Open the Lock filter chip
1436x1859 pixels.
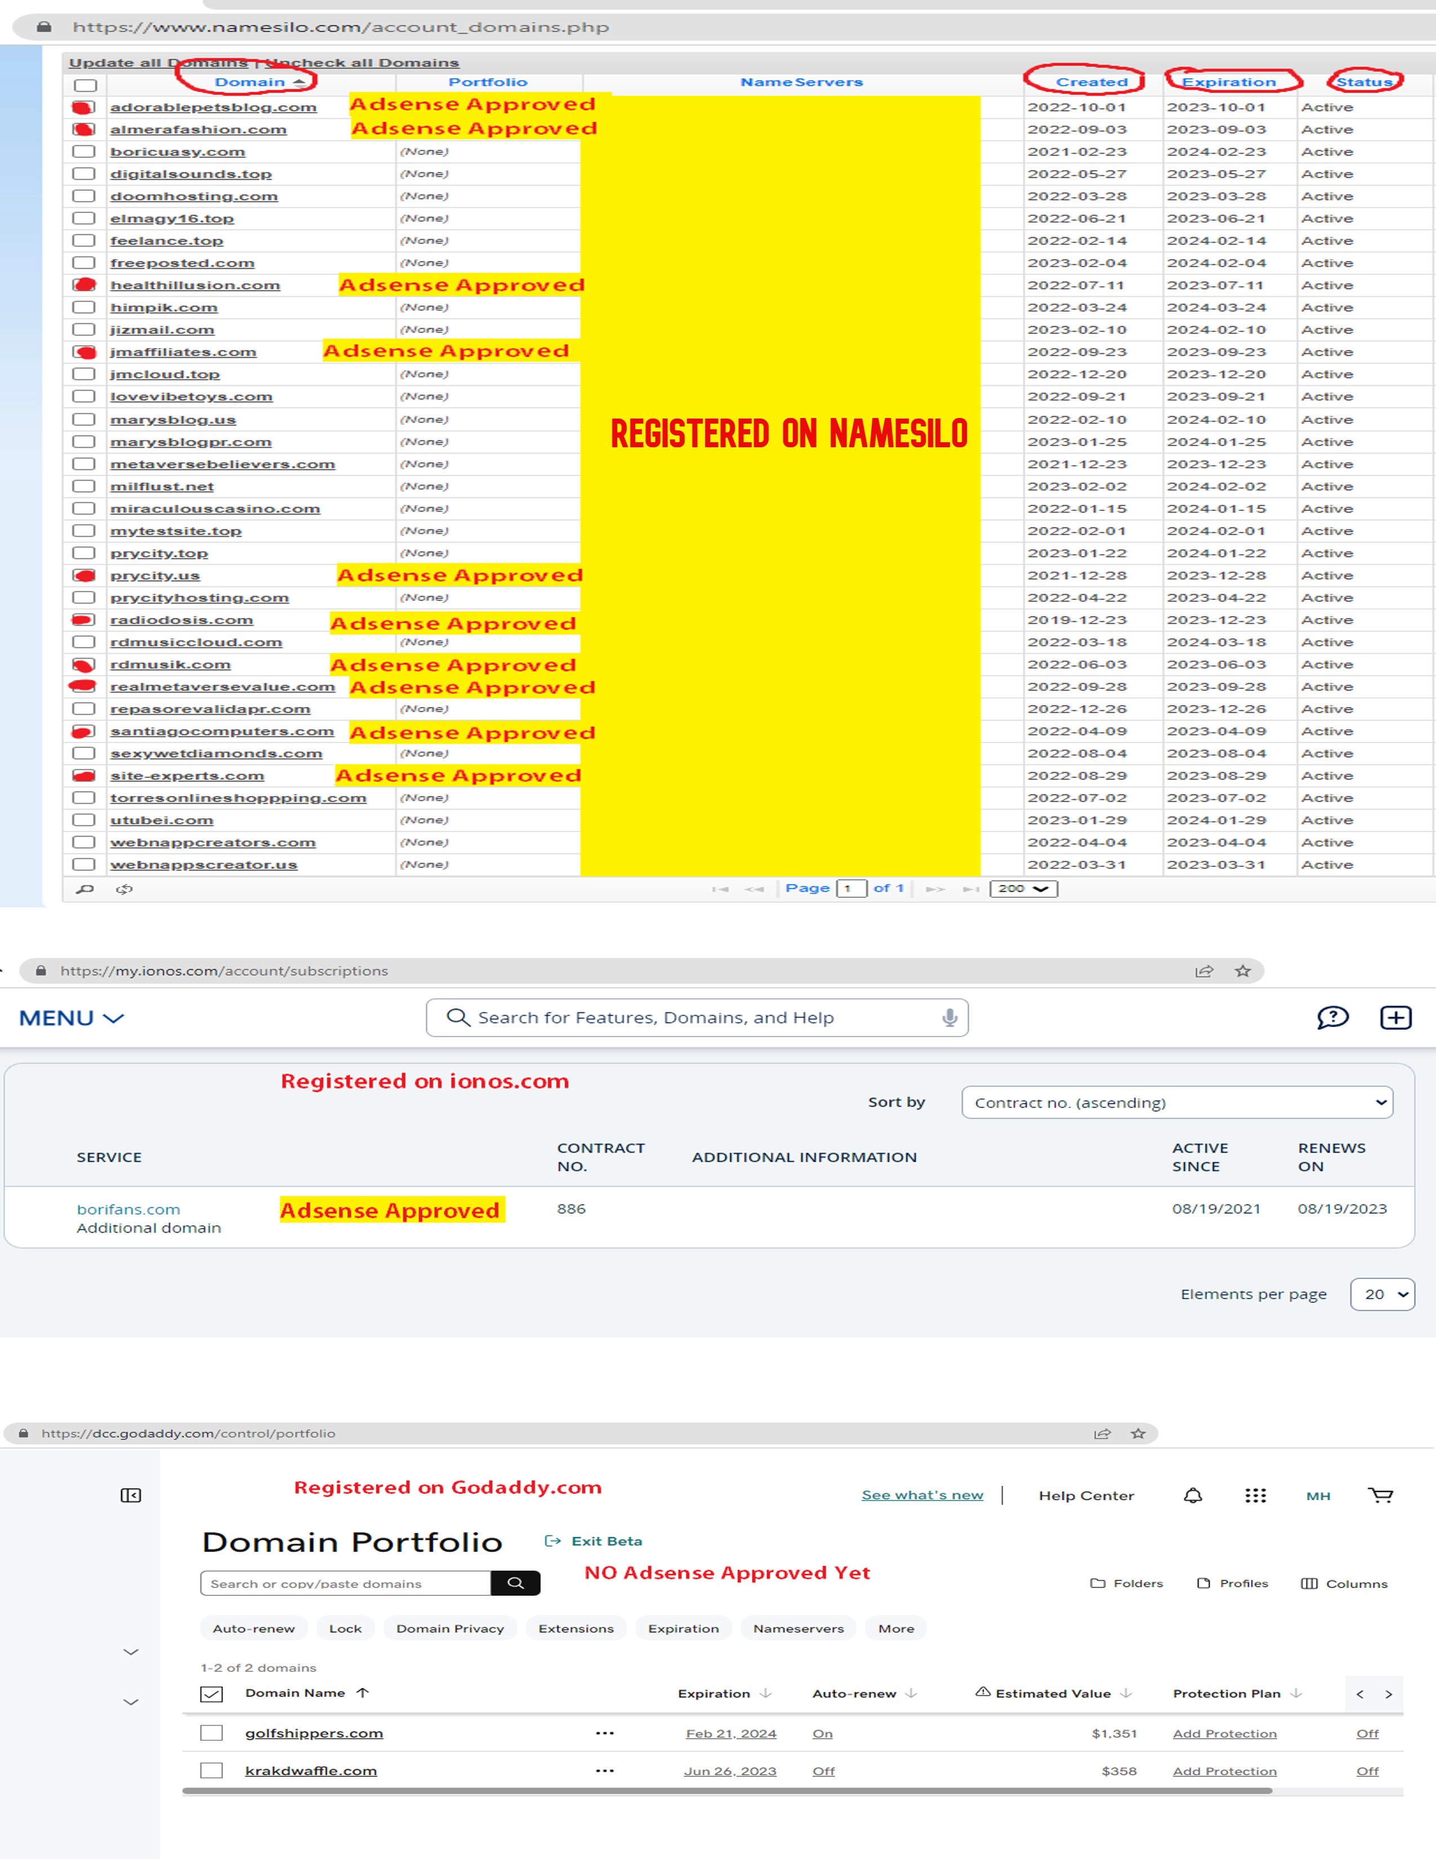coord(345,1629)
